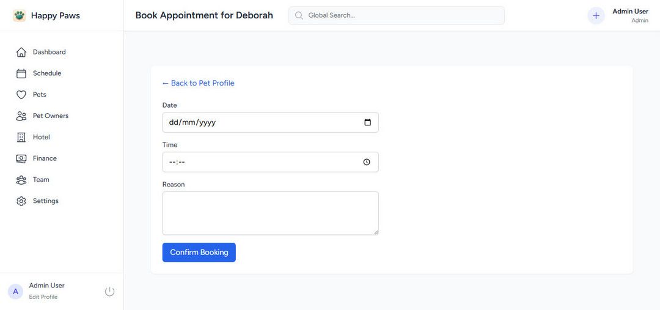
Task: Follow Back to Pet Profile link
Action: tap(198, 83)
